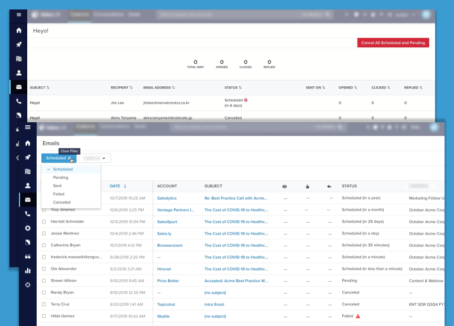Screen dimensions: 454x326
Task: Open the phone Calls icon in front sidebar
Action: pyautogui.click(x=28, y=214)
